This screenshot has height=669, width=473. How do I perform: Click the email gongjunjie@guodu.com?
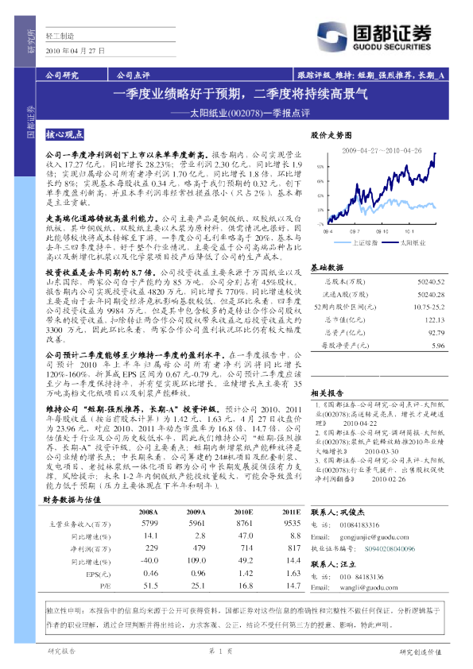[374, 537]
